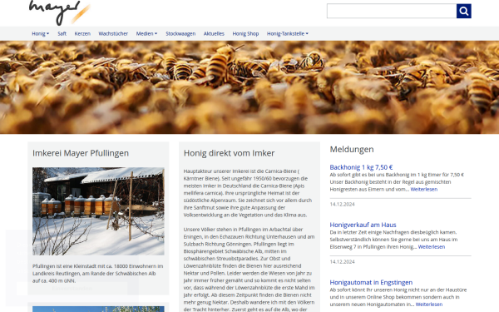Image resolution: width=499 pixels, height=312 pixels.
Task: Click Weiterlesen under Honigverkauf am Haus
Action: [x=432, y=247]
